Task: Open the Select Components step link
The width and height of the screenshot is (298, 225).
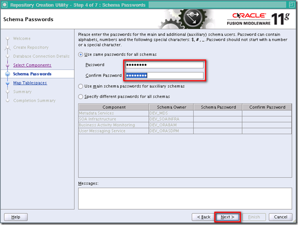Action: [32, 65]
